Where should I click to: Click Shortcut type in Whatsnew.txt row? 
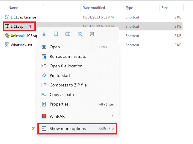pos(132,45)
